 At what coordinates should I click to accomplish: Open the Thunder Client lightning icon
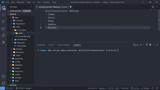pyautogui.click(x=3, y=35)
